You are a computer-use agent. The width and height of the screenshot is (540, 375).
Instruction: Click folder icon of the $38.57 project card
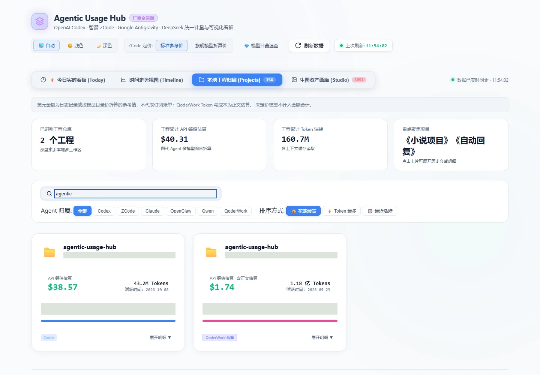49,252
